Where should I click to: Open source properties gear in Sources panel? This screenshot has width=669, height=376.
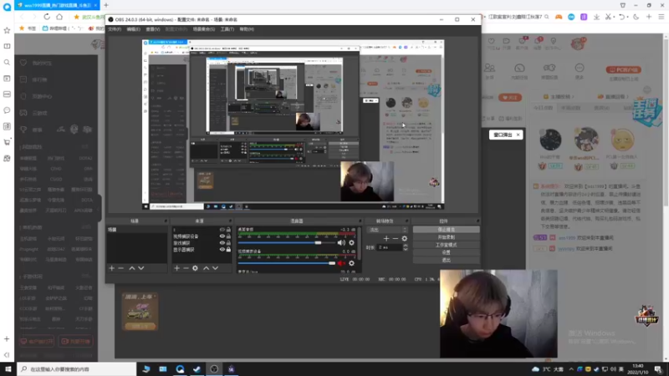click(x=195, y=268)
